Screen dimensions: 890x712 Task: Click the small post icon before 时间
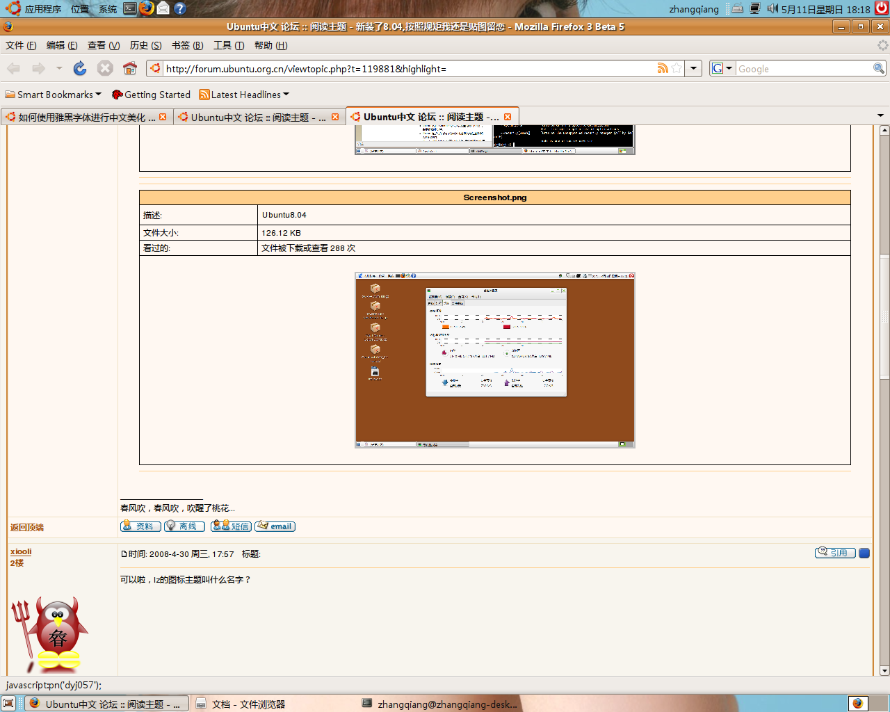124,554
